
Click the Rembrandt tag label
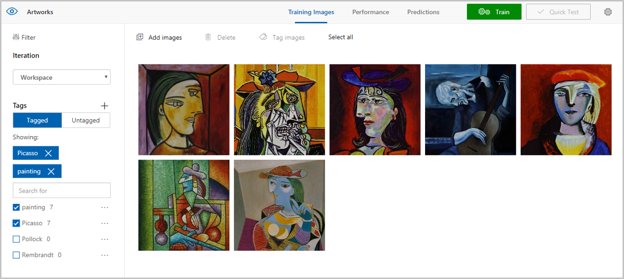[x=38, y=255]
